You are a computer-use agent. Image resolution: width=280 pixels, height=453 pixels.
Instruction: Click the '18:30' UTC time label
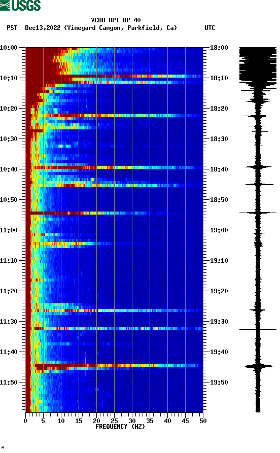click(x=219, y=138)
